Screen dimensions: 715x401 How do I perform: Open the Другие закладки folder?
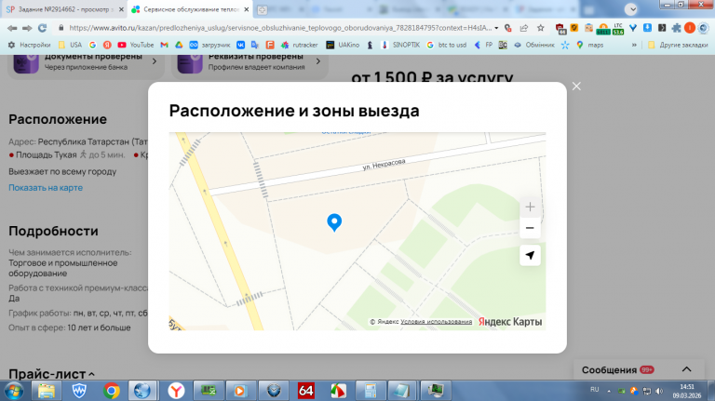(678, 45)
